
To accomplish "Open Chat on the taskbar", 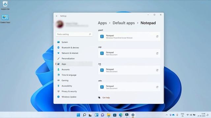I will tap(103, 115).
